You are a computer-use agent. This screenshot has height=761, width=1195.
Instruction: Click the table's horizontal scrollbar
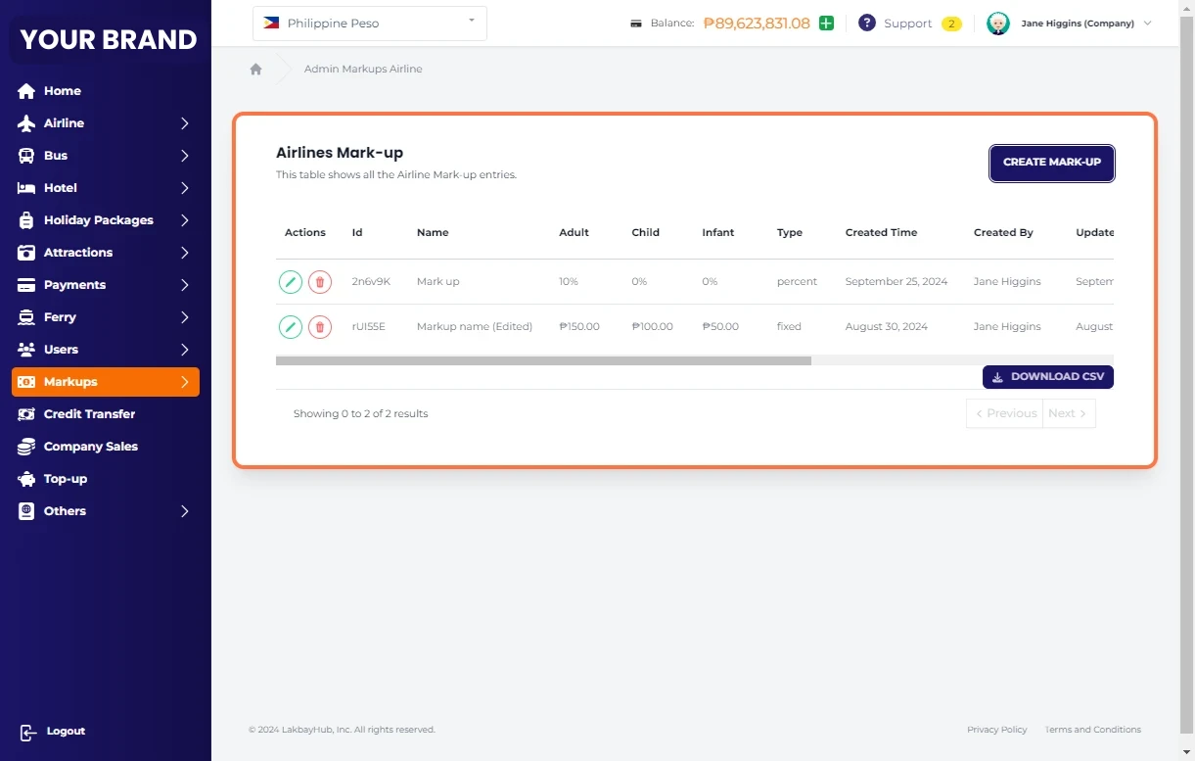[x=543, y=360]
